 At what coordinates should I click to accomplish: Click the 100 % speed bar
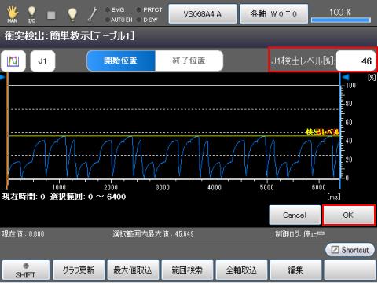point(341,16)
